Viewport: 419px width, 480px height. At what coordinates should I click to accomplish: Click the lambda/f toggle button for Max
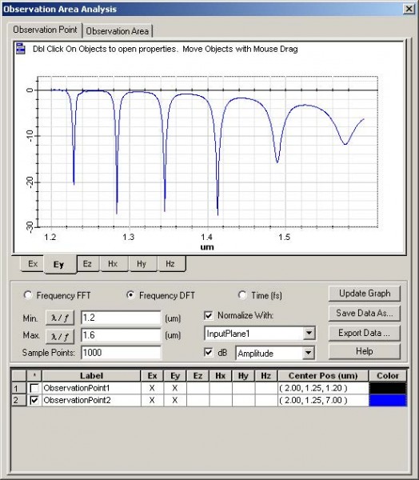coord(60,336)
